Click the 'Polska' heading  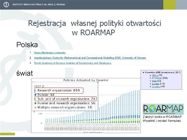pyautogui.click(x=27, y=45)
